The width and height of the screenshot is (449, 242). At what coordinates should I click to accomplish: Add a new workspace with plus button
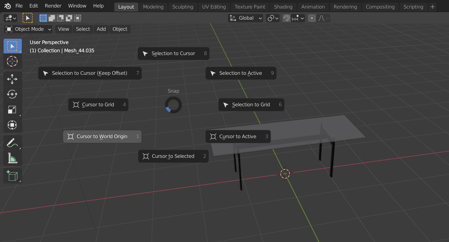tap(433, 7)
